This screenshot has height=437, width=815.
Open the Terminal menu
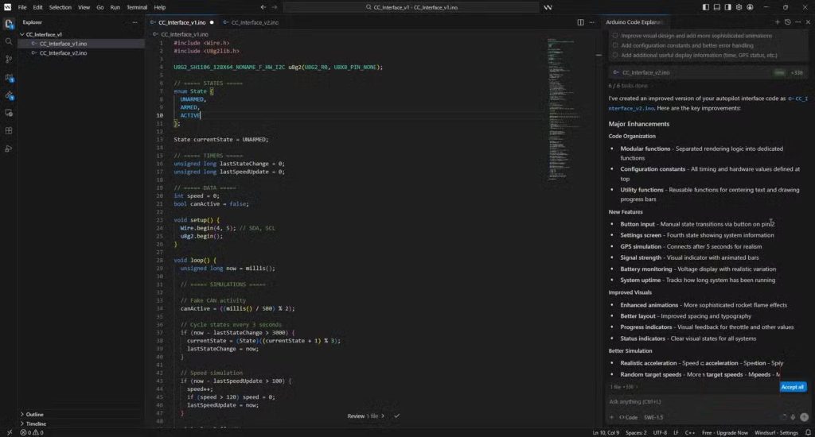coord(137,7)
